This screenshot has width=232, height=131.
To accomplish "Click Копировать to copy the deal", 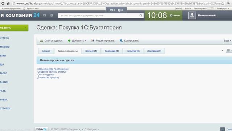I will point(131,40).
